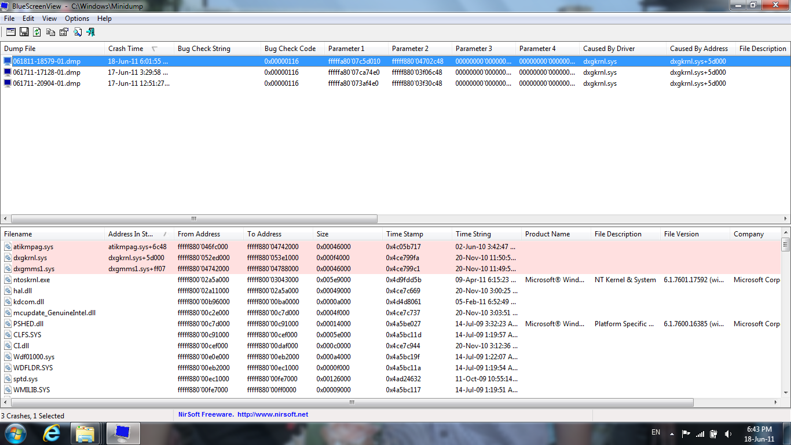Sort by Bug Check String column header
Screen dimensions: 791x445
[x=218, y=49]
